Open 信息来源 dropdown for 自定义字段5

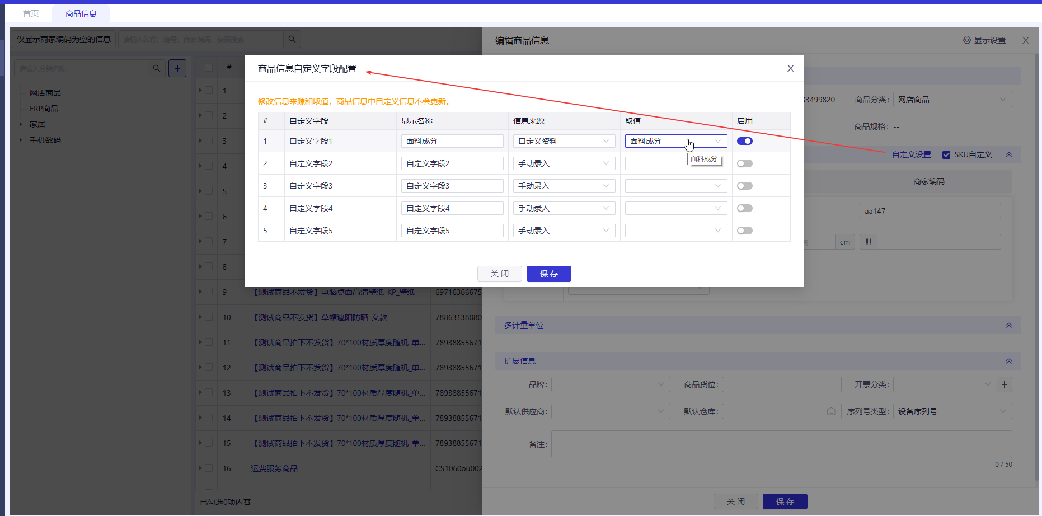(564, 231)
